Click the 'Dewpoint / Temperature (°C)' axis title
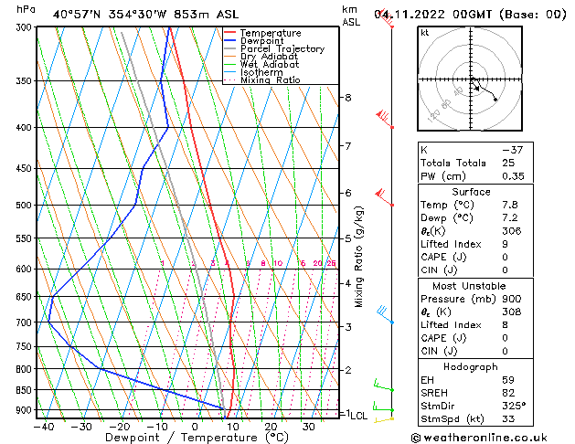575x444 pixels. (197, 438)
